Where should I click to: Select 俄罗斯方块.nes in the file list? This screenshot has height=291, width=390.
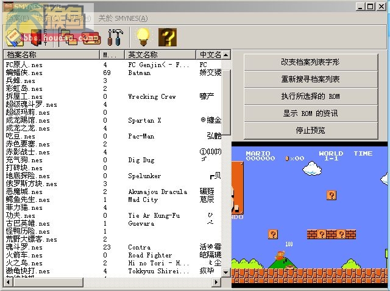pos(31,184)
